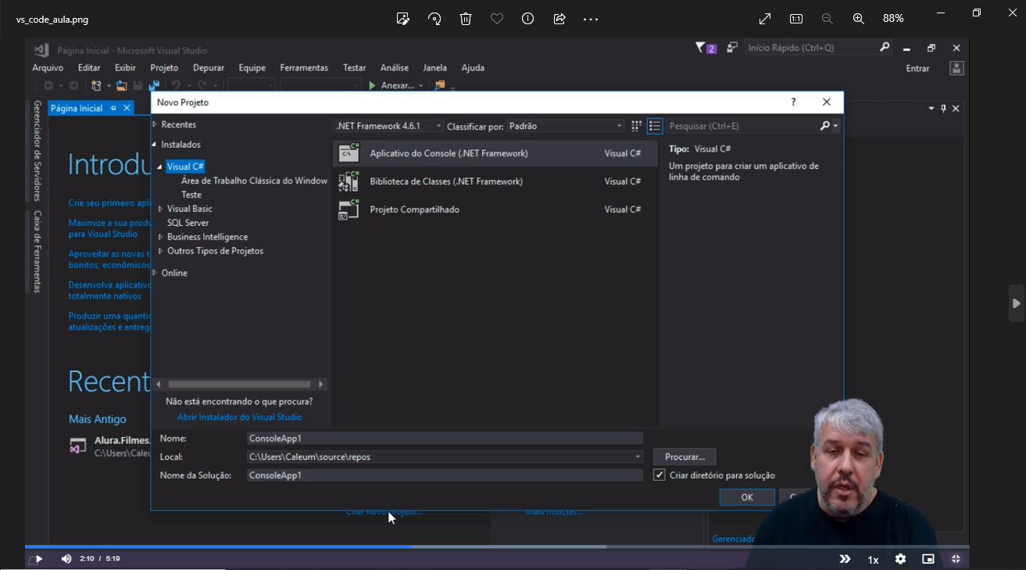The width and height of the screenshot is (1026, 570).
Task: Pin the Página Inicial tab
Action: pos(113,108)
